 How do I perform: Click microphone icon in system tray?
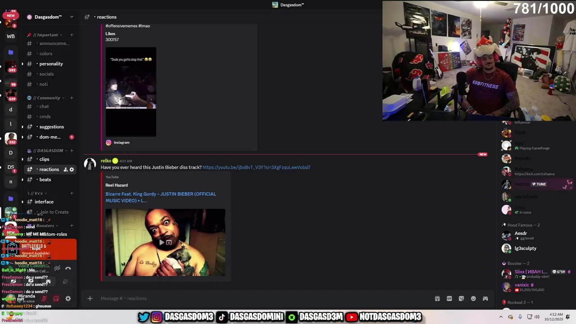click(x=520, y=317)
